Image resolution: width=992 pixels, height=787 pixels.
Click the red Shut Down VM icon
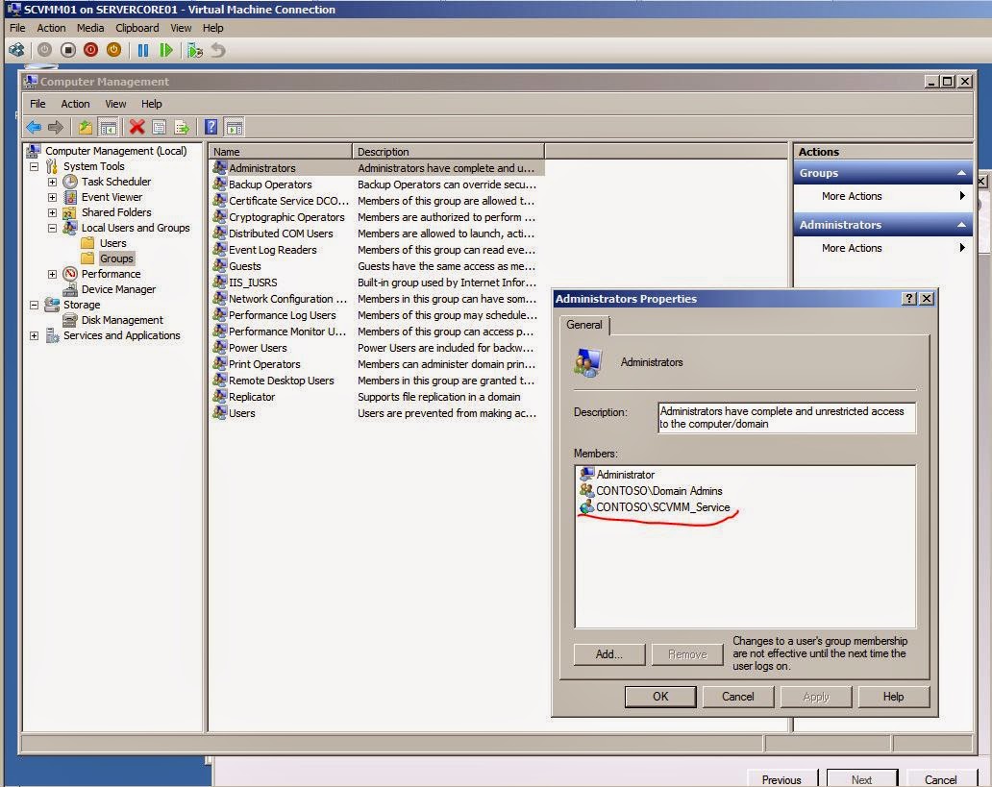90,50
